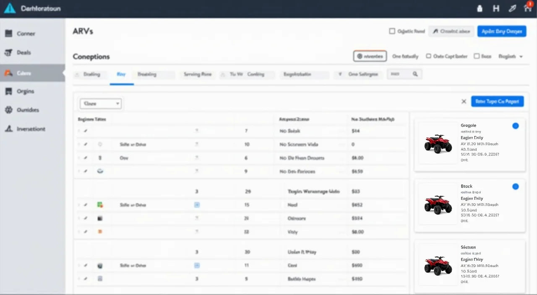This screenshot has width=537, height=295.
Task: Open the shopping cart with the red badge
Action: 527,8
